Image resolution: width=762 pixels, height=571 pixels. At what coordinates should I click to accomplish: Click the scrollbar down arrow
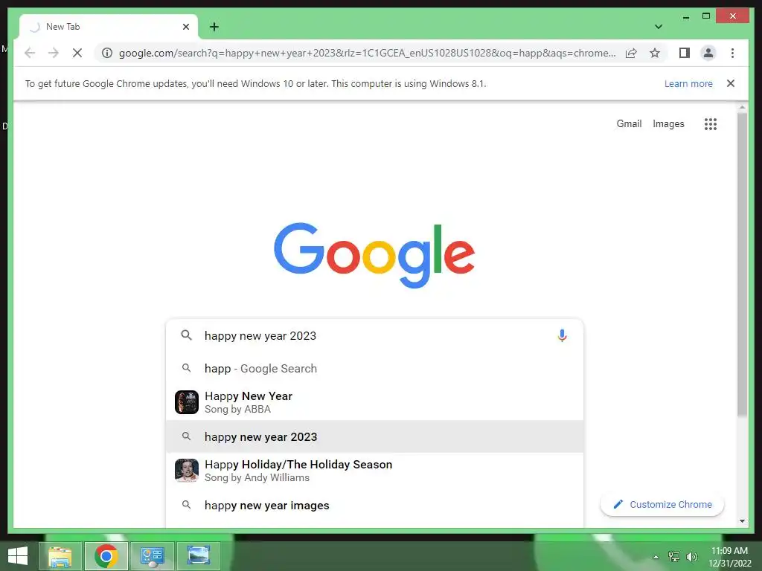[x=742, y=521]
